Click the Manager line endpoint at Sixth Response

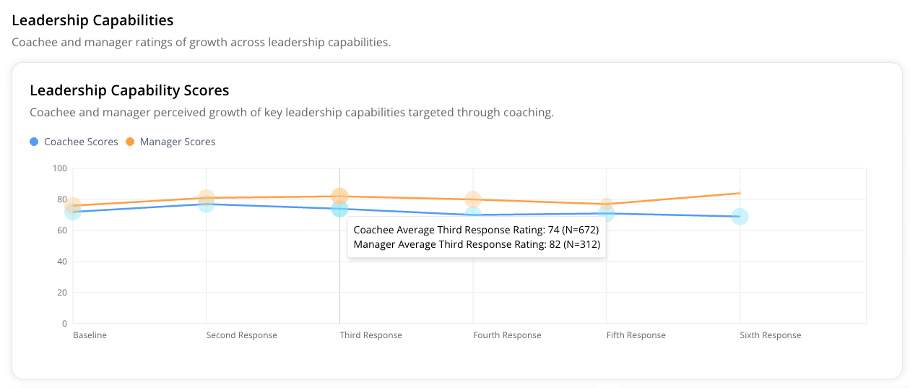(740, 193)
